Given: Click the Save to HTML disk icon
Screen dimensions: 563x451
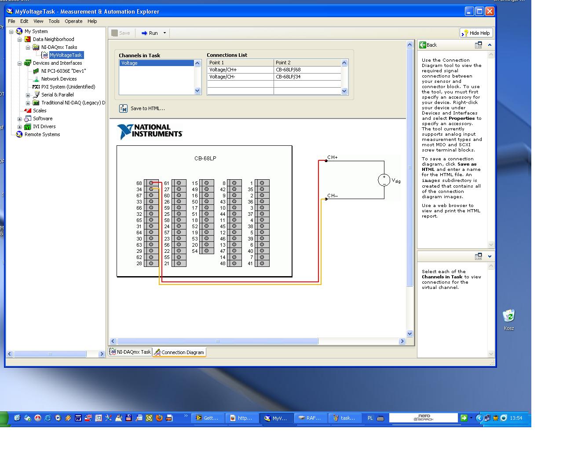Looking at the screenshot, I should pyautogui.click(x=124, y=108).
